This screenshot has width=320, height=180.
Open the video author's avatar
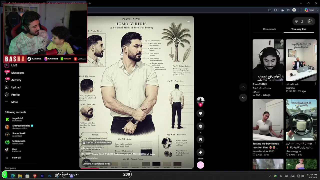click(200, 100)
